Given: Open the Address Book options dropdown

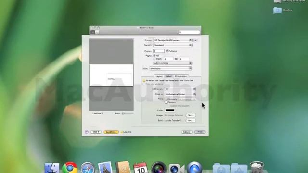Looking at the screenshot, I should tap(172, 63).
